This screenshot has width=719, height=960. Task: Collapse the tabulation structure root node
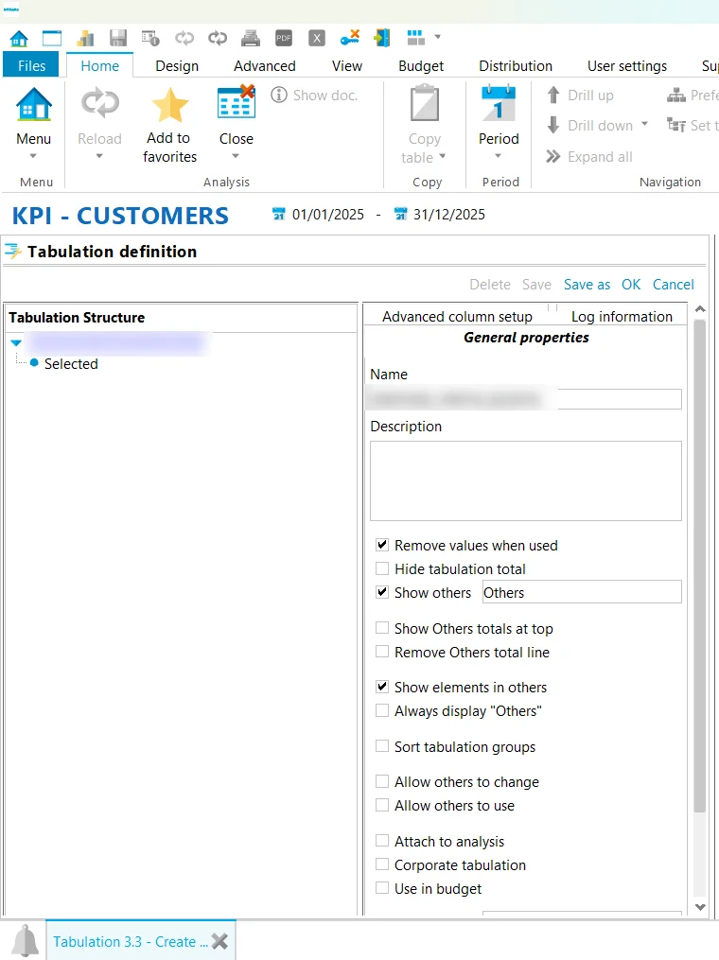[16, 342]
